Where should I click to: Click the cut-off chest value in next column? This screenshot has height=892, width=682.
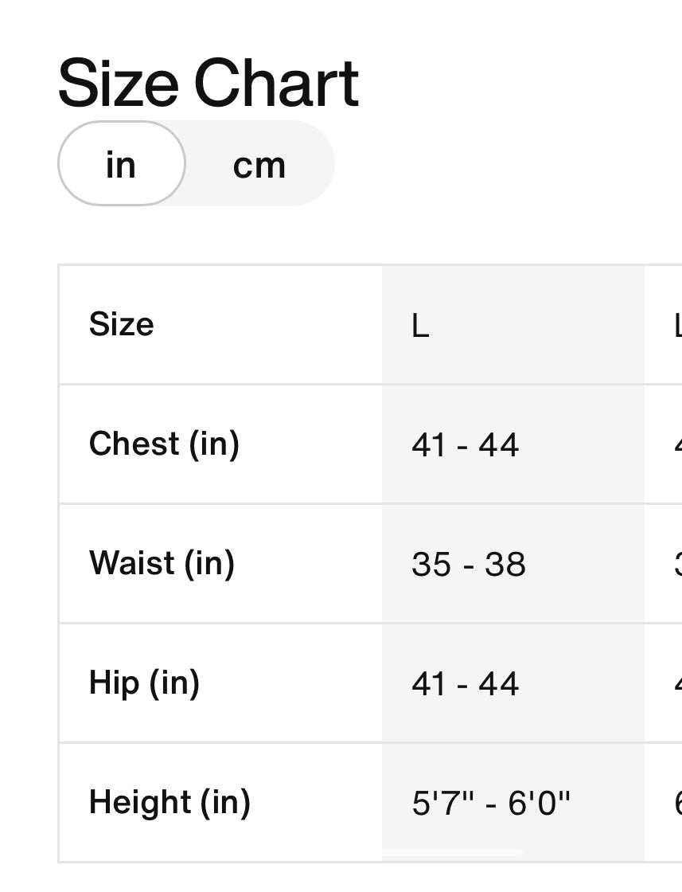[677, 444]
